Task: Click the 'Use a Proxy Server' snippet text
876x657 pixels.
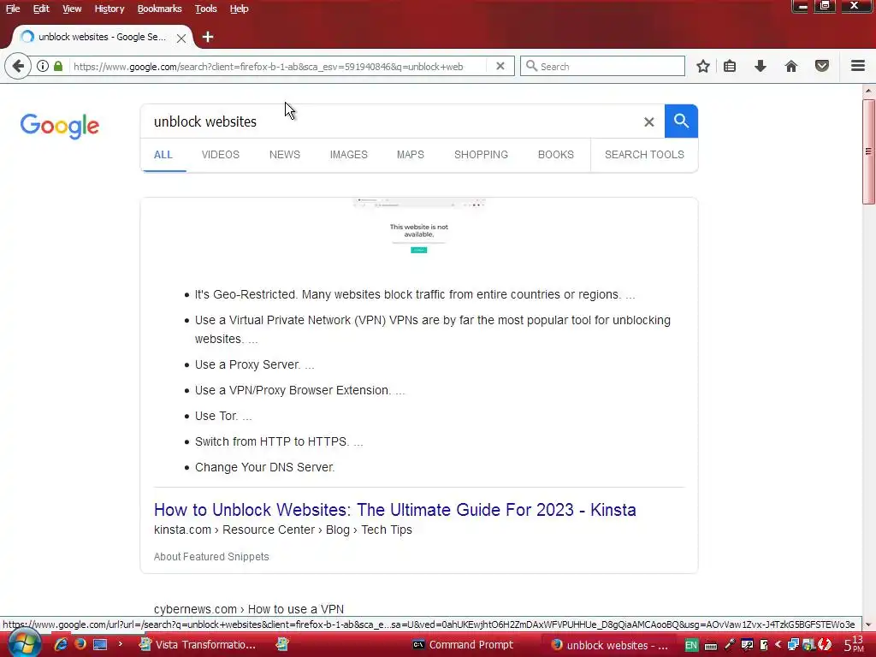Action: click(255, 364)
